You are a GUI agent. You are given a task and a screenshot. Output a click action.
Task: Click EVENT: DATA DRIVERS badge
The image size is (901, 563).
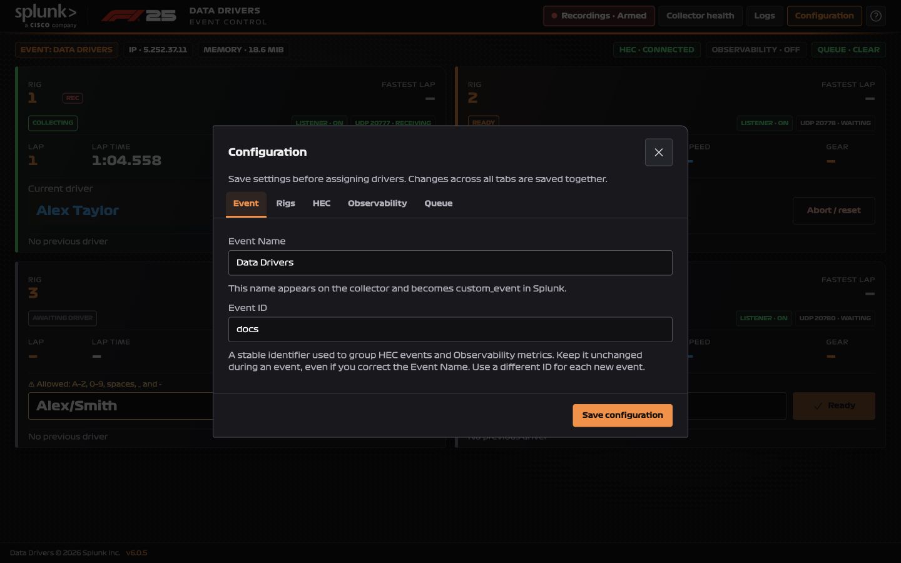point(66,50)
